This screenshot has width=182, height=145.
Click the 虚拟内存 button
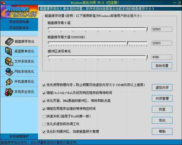[162, 87]
